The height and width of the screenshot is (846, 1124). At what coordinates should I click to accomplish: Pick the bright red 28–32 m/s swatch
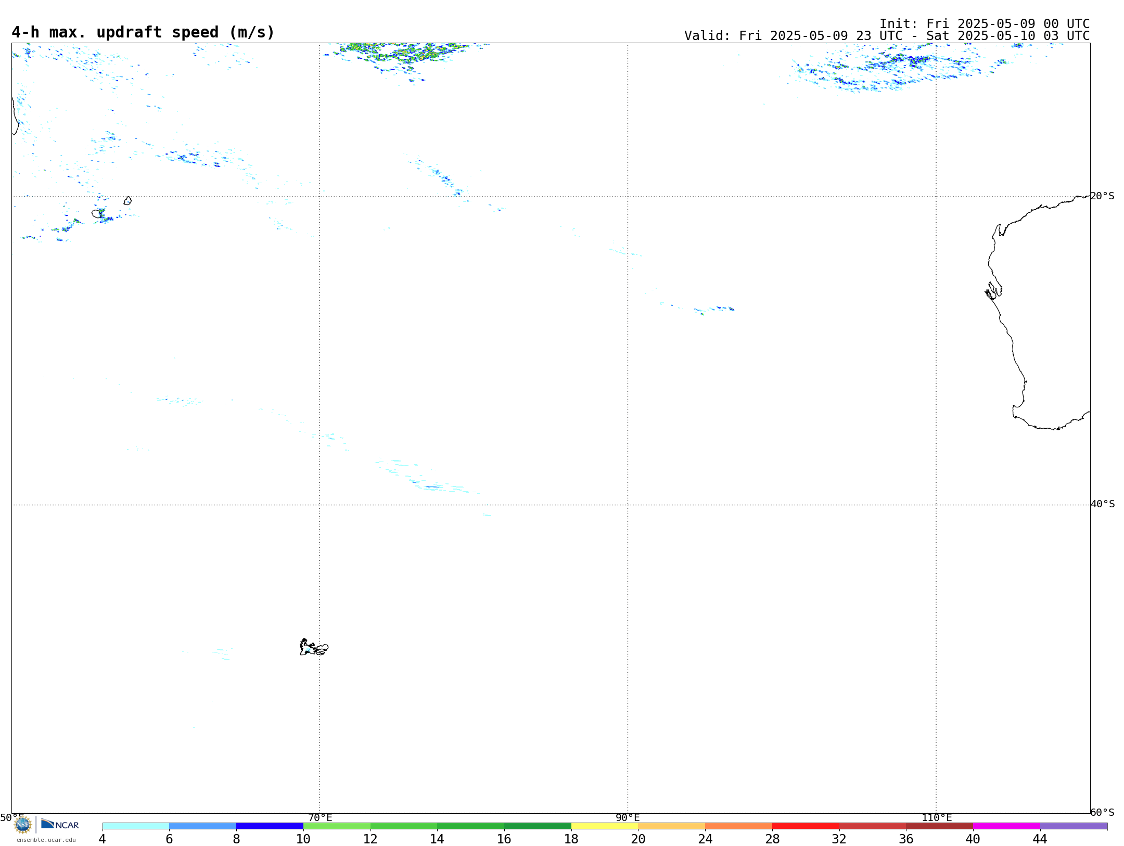(x=806, y=826)
